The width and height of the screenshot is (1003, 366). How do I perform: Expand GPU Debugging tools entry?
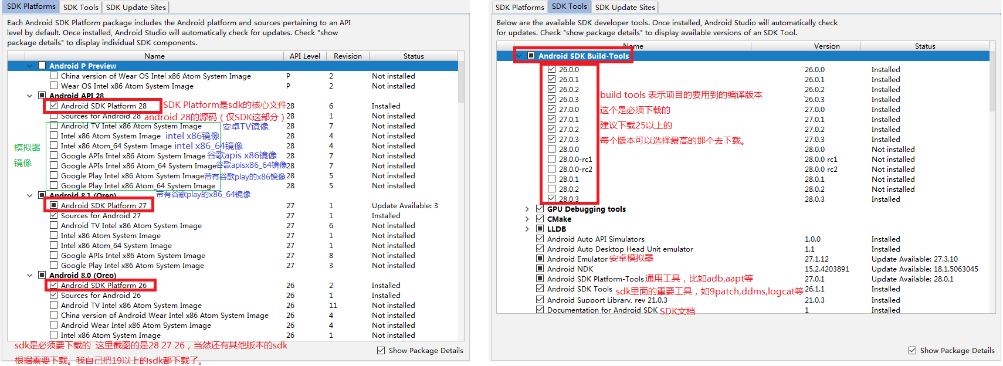point(527,209)
